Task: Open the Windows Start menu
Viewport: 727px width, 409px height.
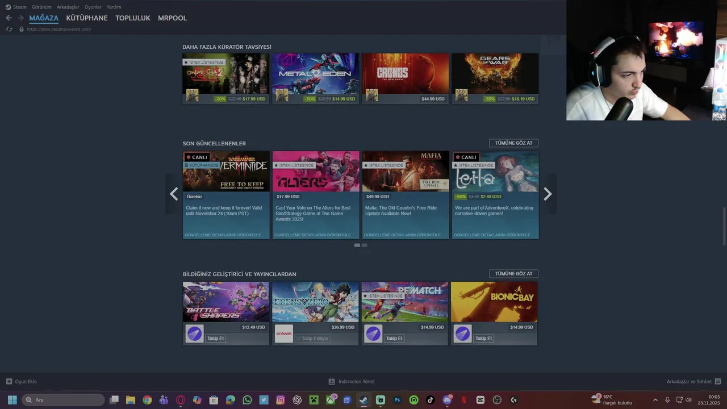Action: [x=12, y=400]
